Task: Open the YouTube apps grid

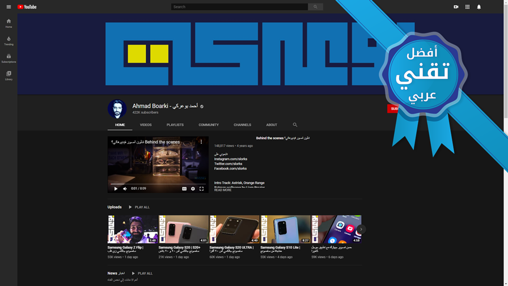Action: pyautogui.click(x=467, y=7)
